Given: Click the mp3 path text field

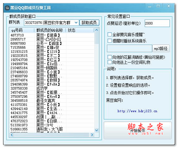Looking at the screenshot, I should (x=130, y=48).
